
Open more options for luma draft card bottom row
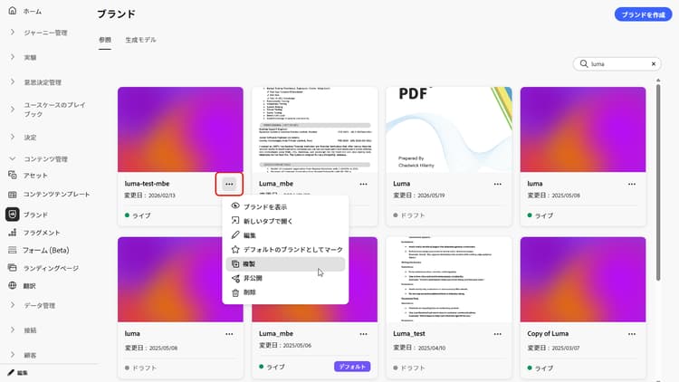[229, 334]
